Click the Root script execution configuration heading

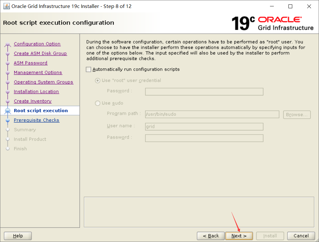59,23
